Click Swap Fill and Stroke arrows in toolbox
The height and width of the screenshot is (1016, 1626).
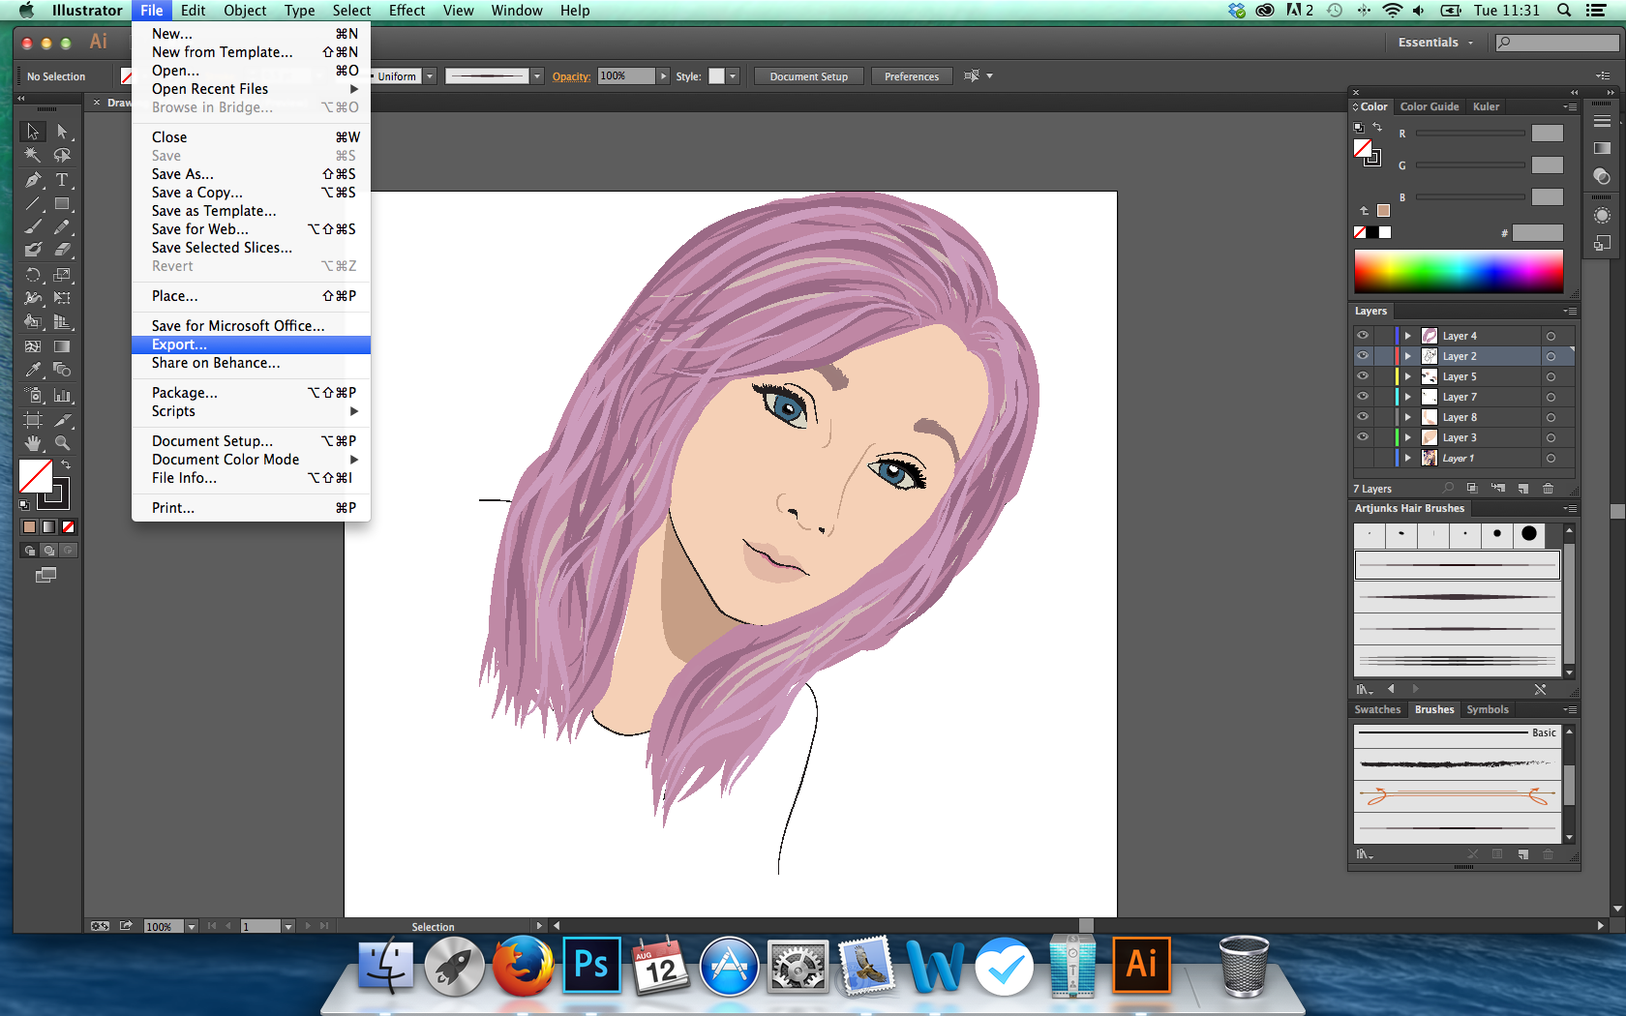point(66,464)
